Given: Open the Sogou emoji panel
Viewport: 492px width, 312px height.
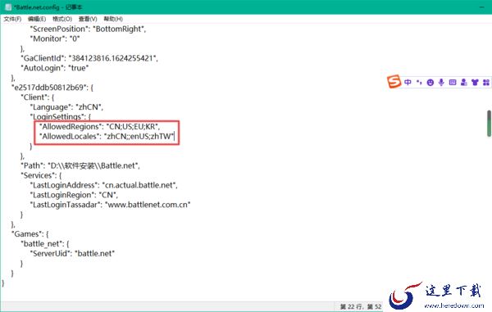Looking at the screenshot, I should click(x=430, y=83).
